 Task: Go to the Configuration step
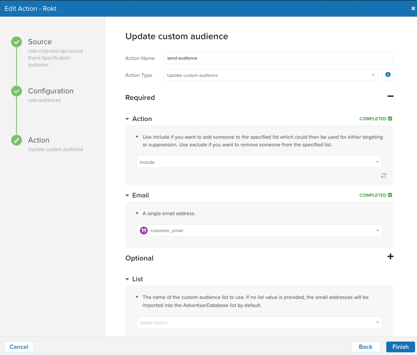(x=51, y=91)
